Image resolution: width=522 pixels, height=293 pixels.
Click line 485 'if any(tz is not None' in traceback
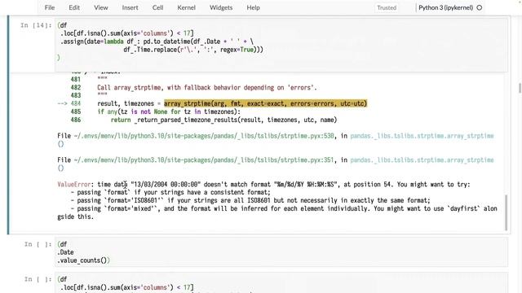pos(169,112)
